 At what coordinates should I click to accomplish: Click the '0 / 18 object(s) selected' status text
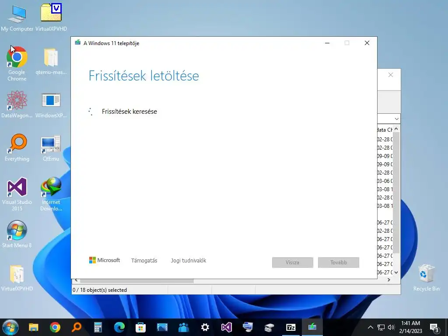(100, 290)
